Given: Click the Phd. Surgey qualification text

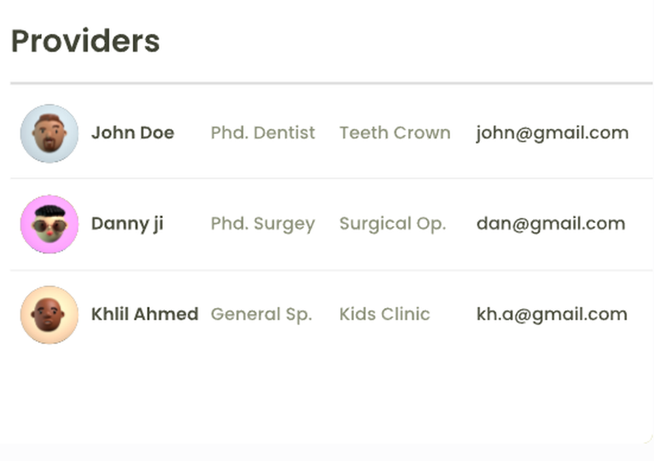Looking at the screenshot, I should [263, 224].
